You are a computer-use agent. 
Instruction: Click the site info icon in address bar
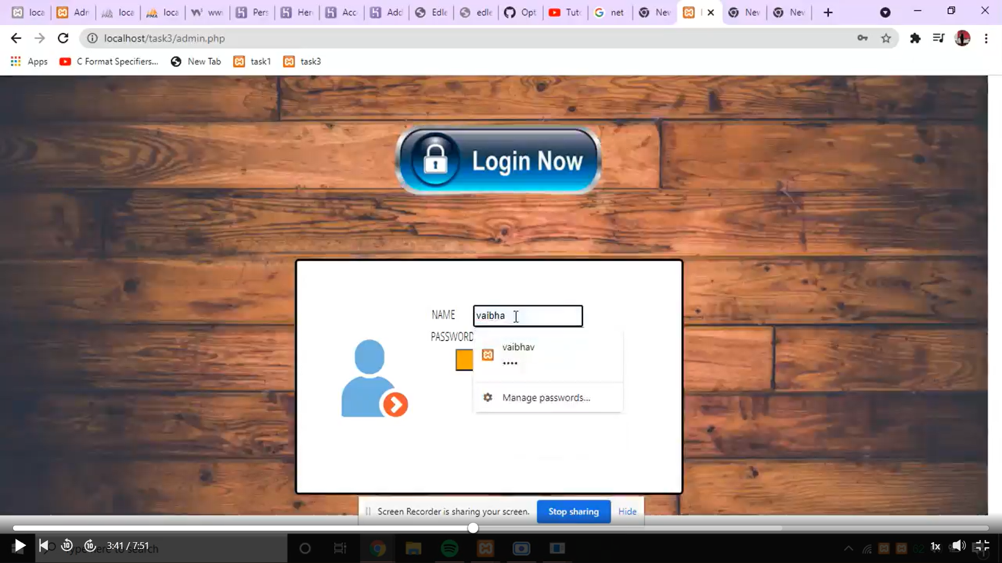click(x=92, y=38)
